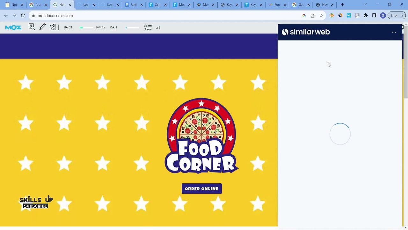
Task: Open the Chrome profile avatar S
Action: pos(383,15)
